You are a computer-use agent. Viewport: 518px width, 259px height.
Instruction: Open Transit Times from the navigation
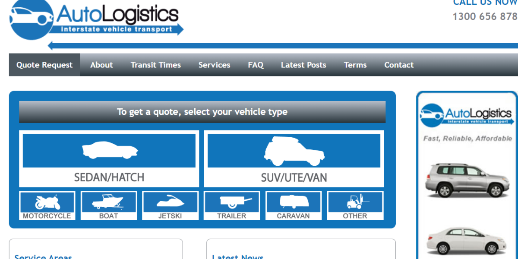[156, 65]
